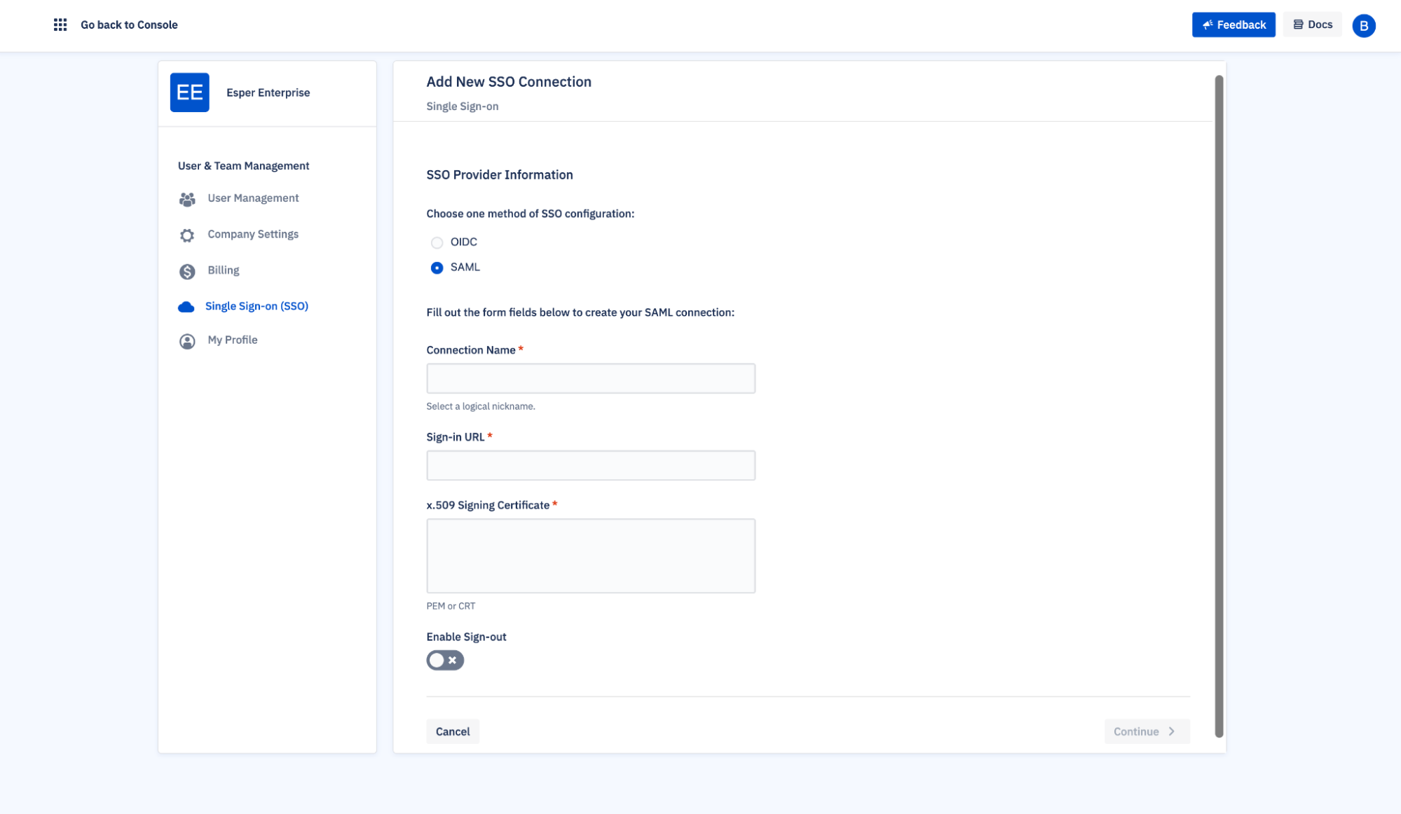1401x814 pixels.
Task: Open the Billing section
Action: click(x=223, y=270)
